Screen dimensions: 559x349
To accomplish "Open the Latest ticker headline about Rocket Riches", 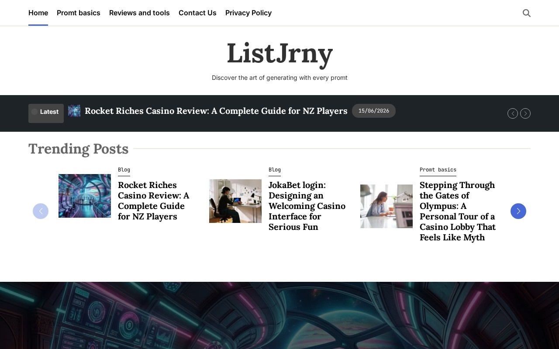I will tap(216, 111).
